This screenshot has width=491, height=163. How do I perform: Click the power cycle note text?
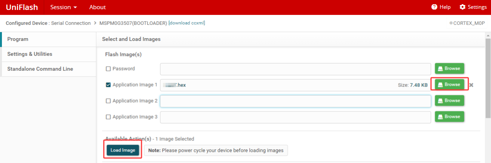pos(216,150)
